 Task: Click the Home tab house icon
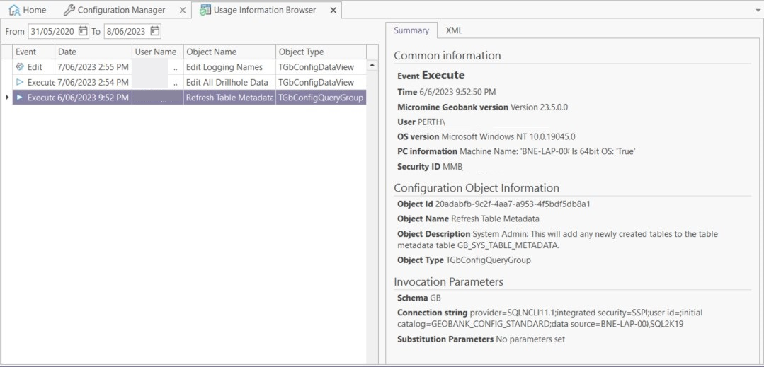pos(13,11)
